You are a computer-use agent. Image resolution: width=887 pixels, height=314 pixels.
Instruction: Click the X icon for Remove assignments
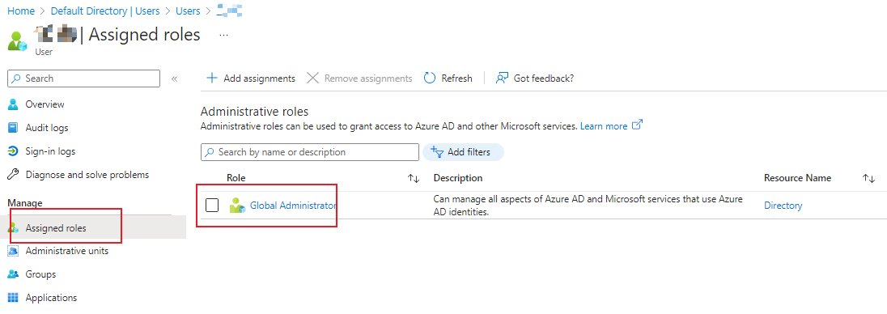pos(312,78)
